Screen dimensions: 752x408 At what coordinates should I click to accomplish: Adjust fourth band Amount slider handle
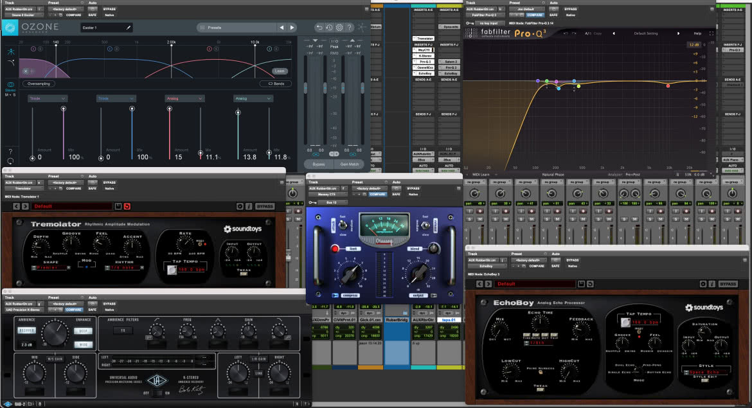pos(238,112)
